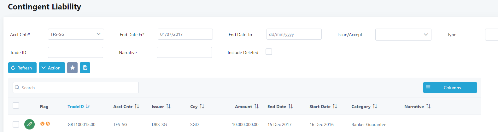Sort table by Amount column arrows
The height and width of the screenshot is (132, 498).
point(256,107)
